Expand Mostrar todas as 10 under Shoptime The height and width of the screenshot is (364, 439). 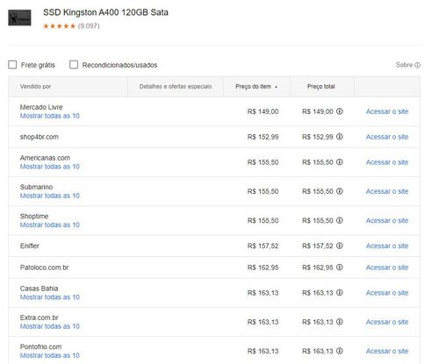pos(50,225)
